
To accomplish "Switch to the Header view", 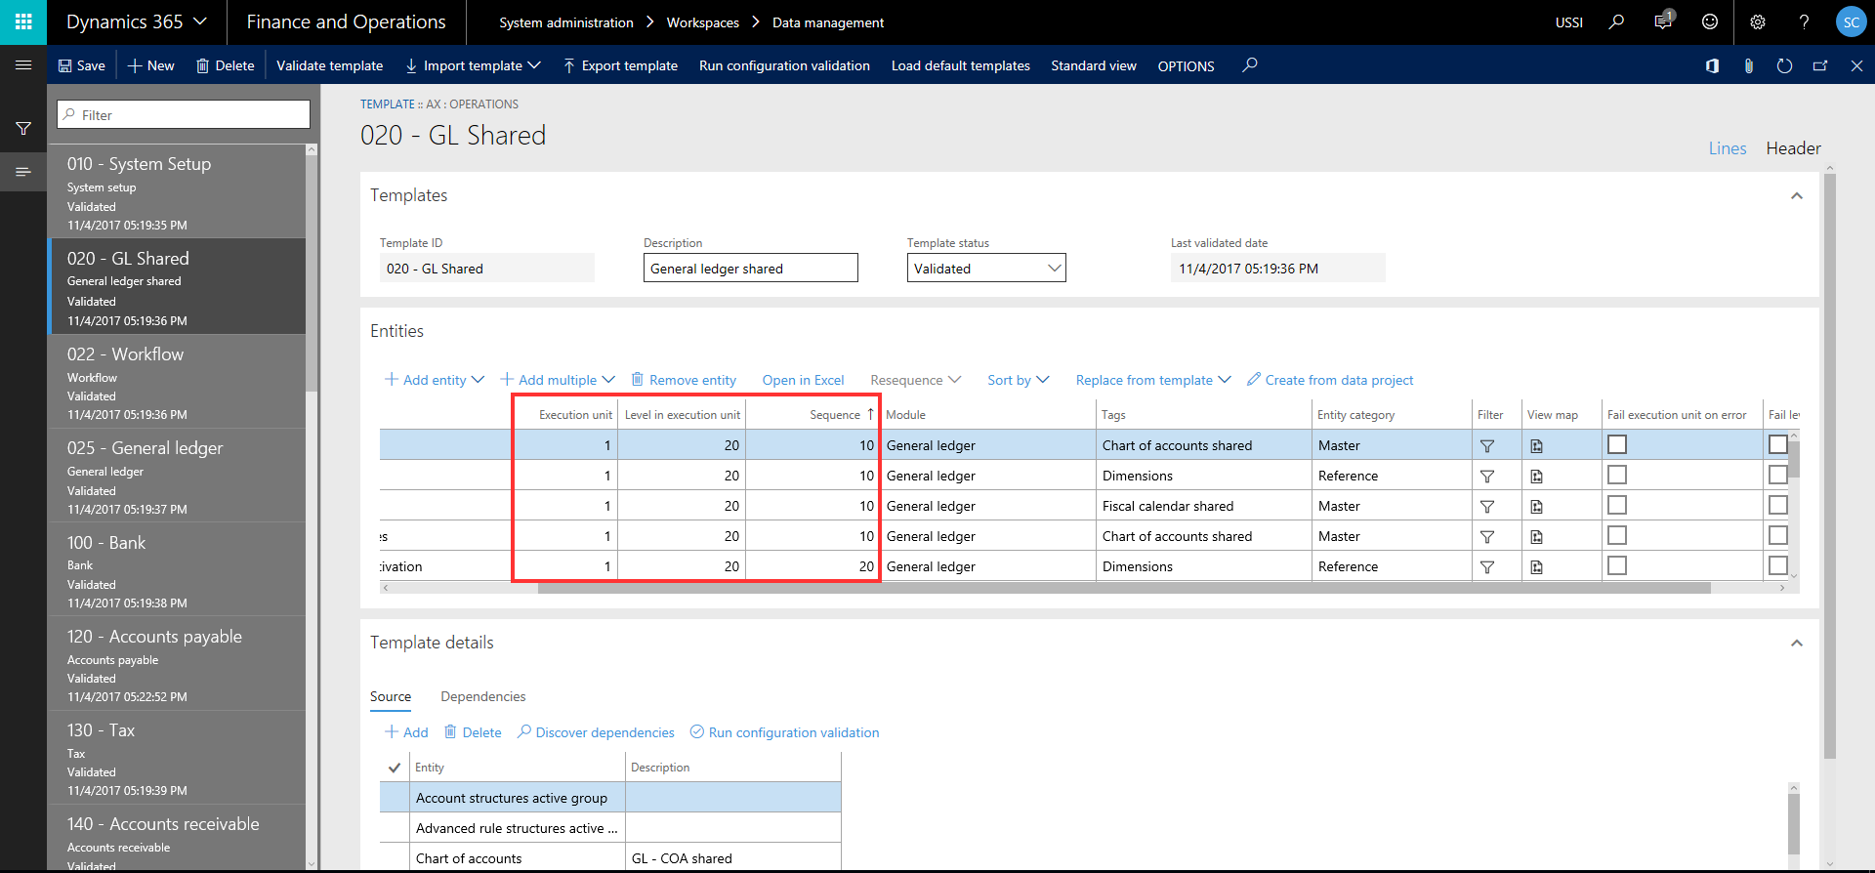I will [x=1793, y=148].
